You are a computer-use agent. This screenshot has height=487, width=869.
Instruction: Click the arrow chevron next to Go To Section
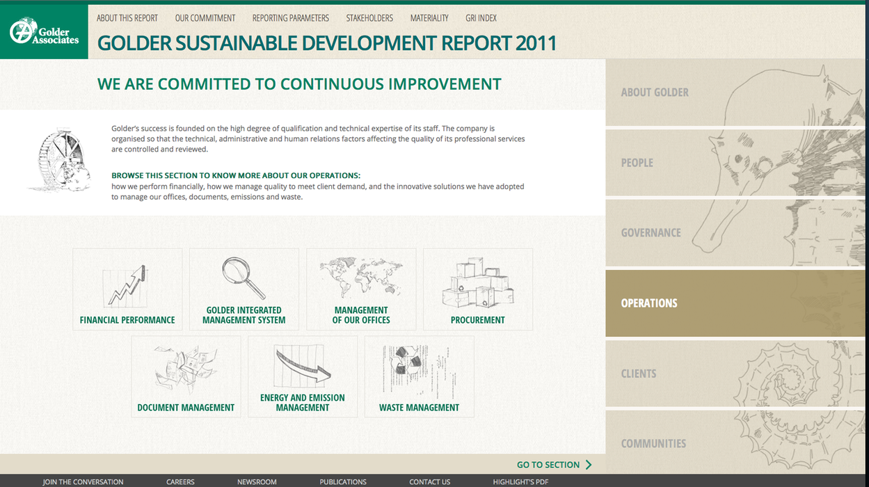(589, 465)
